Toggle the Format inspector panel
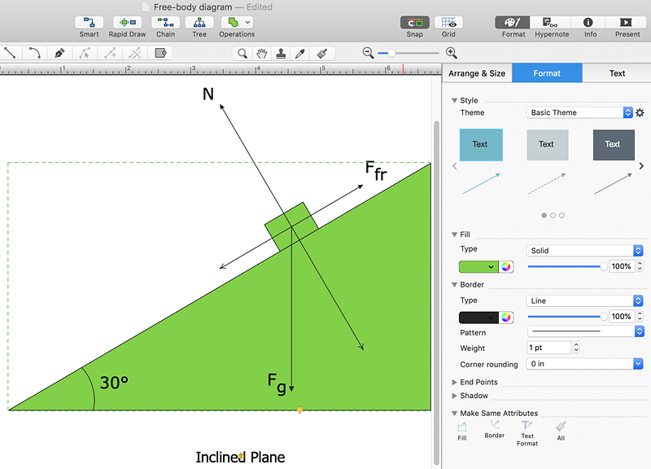Image resolution: width=651 pixels, height=469 pixels. tap(512, 25)
